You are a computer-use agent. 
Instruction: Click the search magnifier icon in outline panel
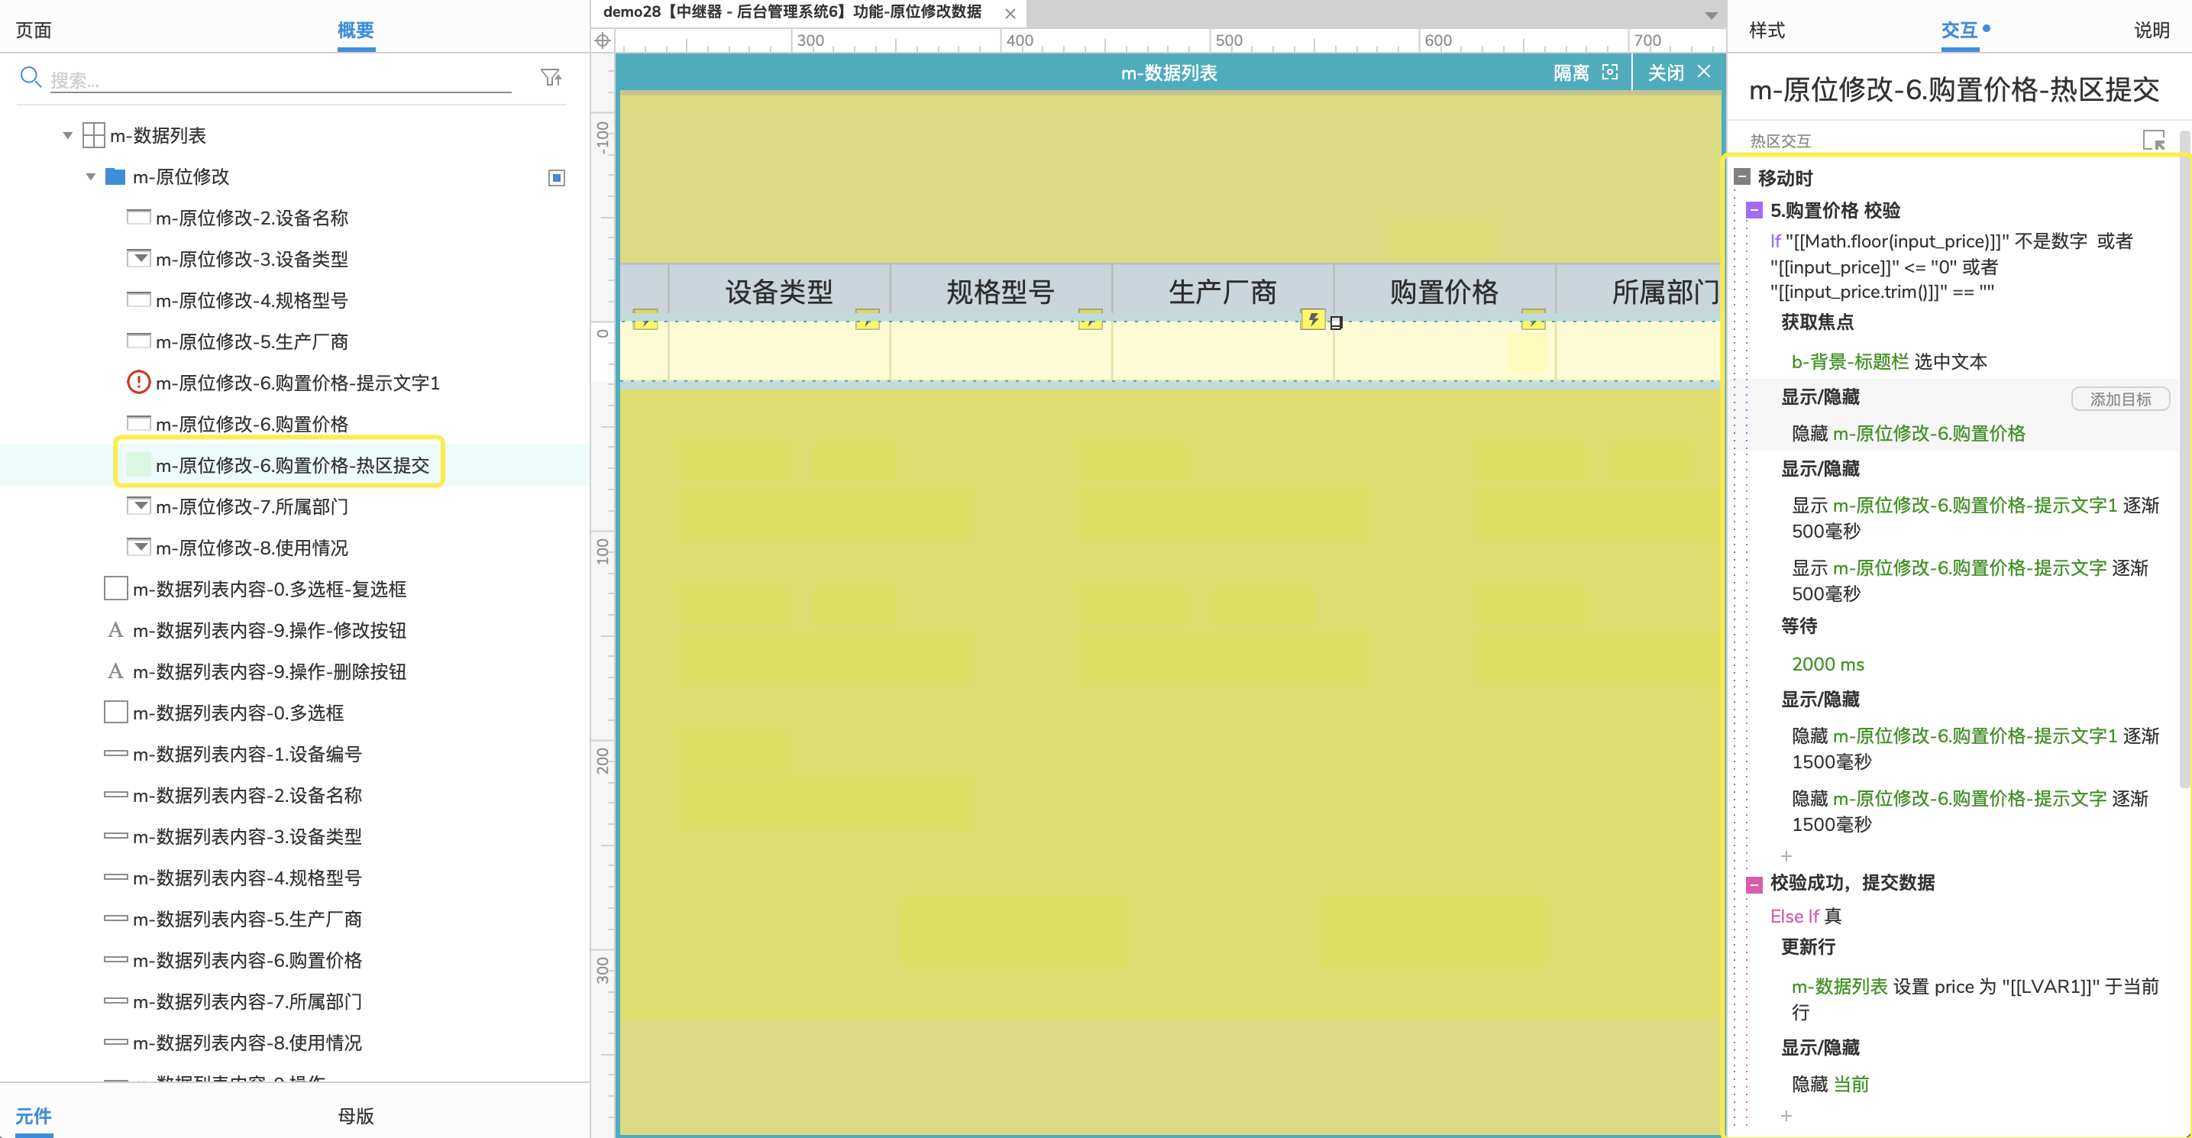(31, 77)
